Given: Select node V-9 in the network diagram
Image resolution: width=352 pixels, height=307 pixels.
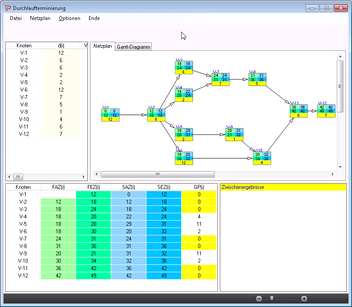Looking at the screenshot, I should pos(235,135).
